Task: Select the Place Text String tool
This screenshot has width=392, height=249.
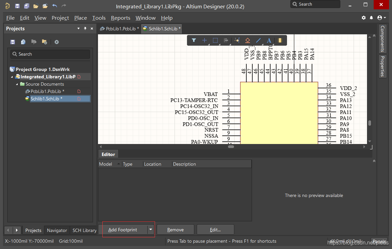Action: pyautogui.click(x=269, y=40)
